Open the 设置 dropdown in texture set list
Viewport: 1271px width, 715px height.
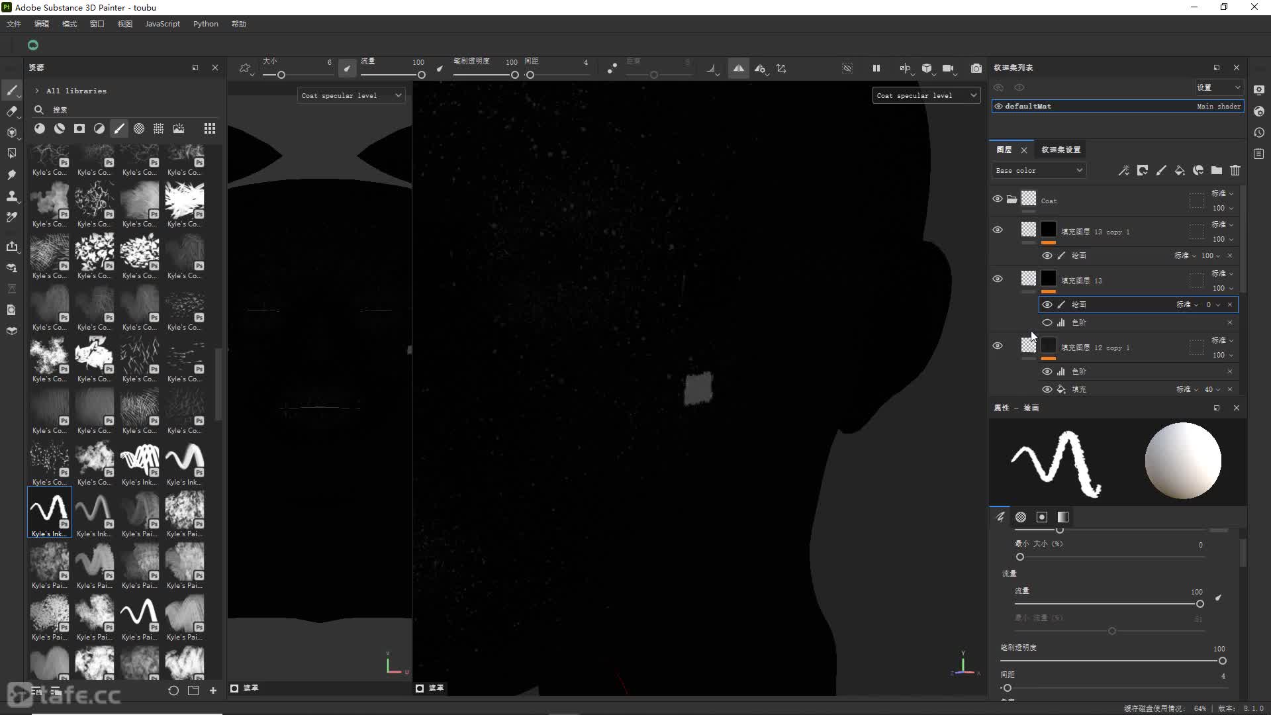pyautogui.click(x=1219, y=87)
